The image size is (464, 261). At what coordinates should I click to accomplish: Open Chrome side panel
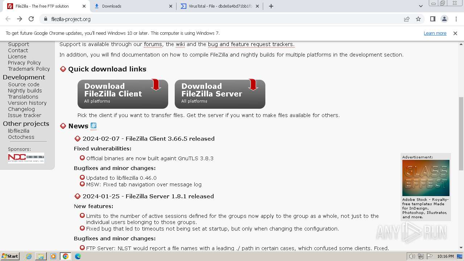[x=433, y=19]
